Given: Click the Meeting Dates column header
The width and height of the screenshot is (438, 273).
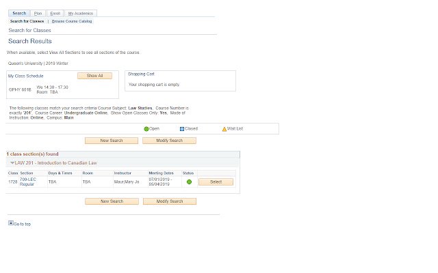Looking at the screenshot, I should tap(162, 173).
